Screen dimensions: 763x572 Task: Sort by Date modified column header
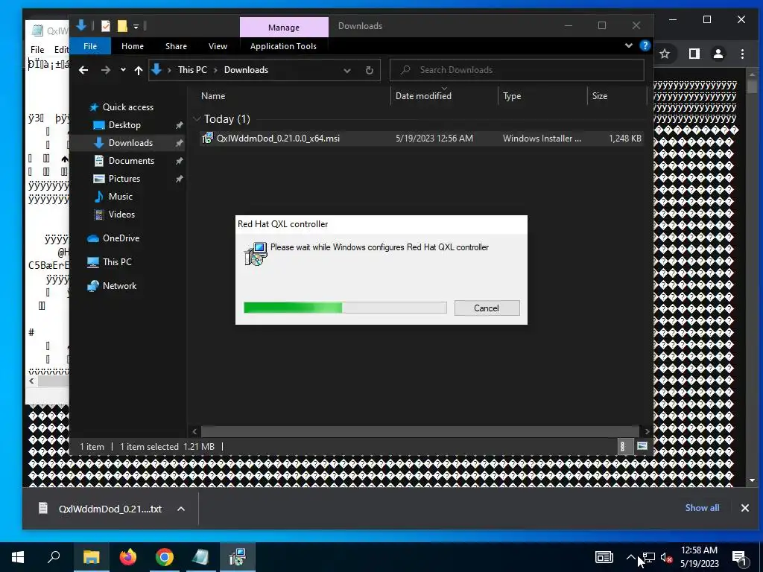point(423,96)
